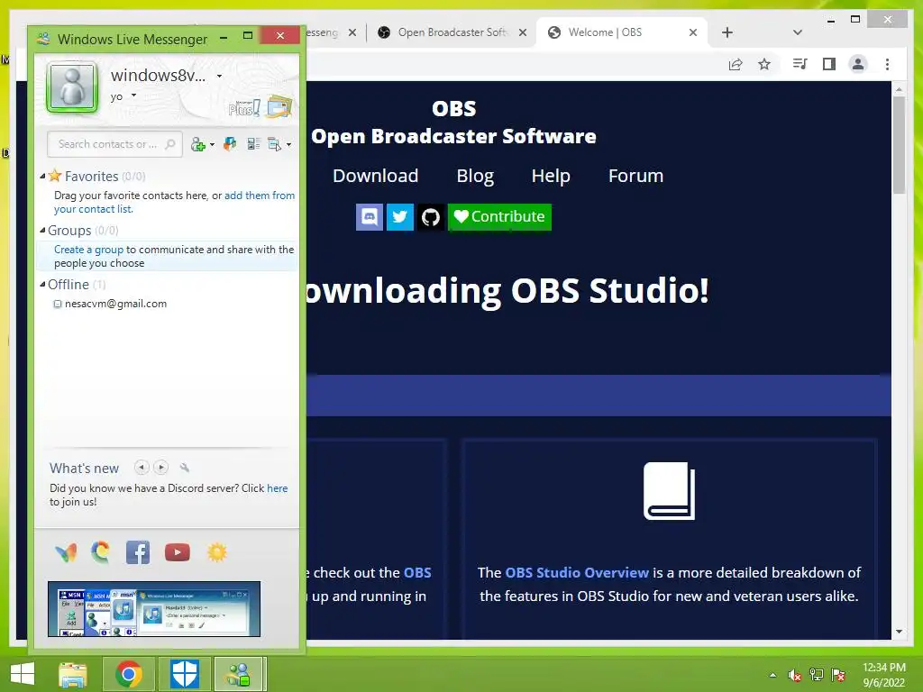Open the Chrome tab search chevron

click(798, 32)
